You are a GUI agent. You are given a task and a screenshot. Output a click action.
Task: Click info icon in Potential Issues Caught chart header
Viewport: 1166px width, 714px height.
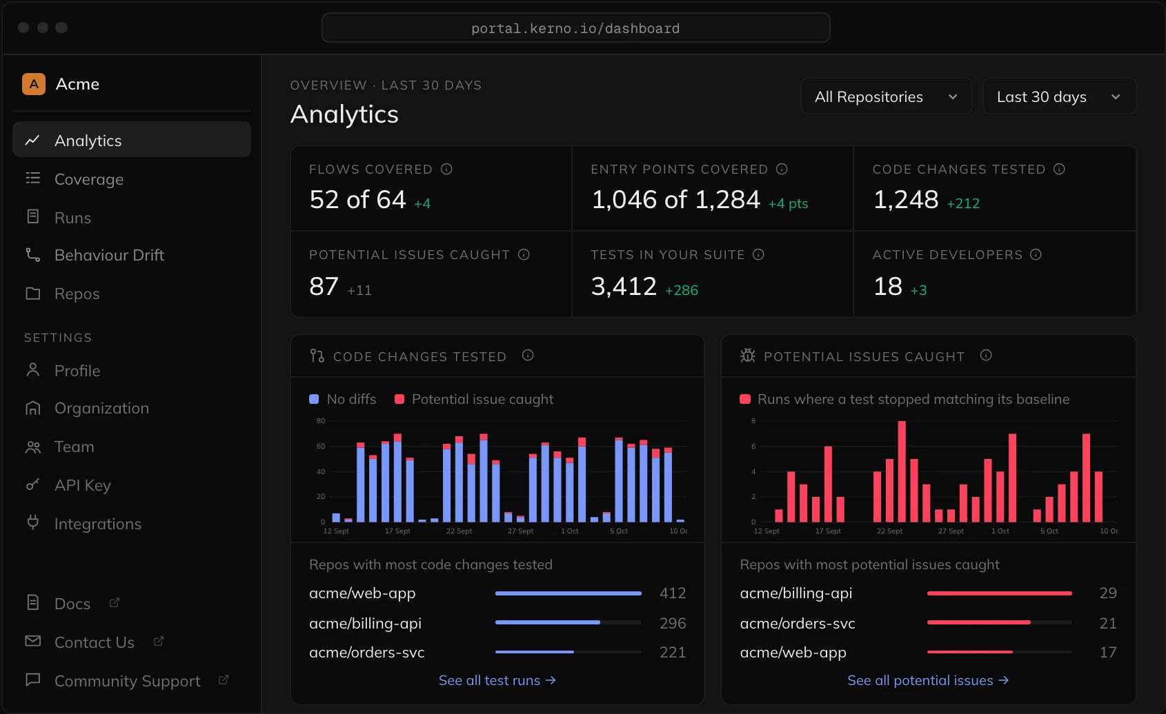tap(986, 355)
